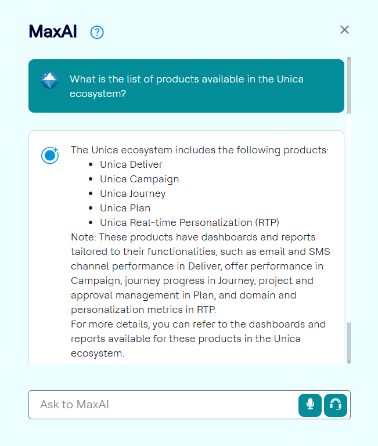
Task: Click the response intro sentence
Action: tap(199, 150)
